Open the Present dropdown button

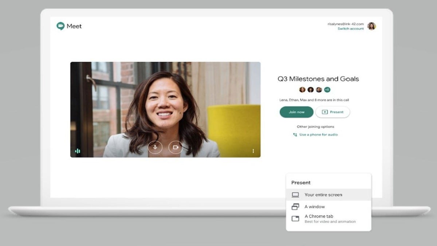332,112
